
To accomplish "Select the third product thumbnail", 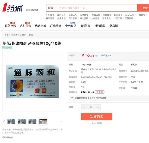I will coord(32,121).
